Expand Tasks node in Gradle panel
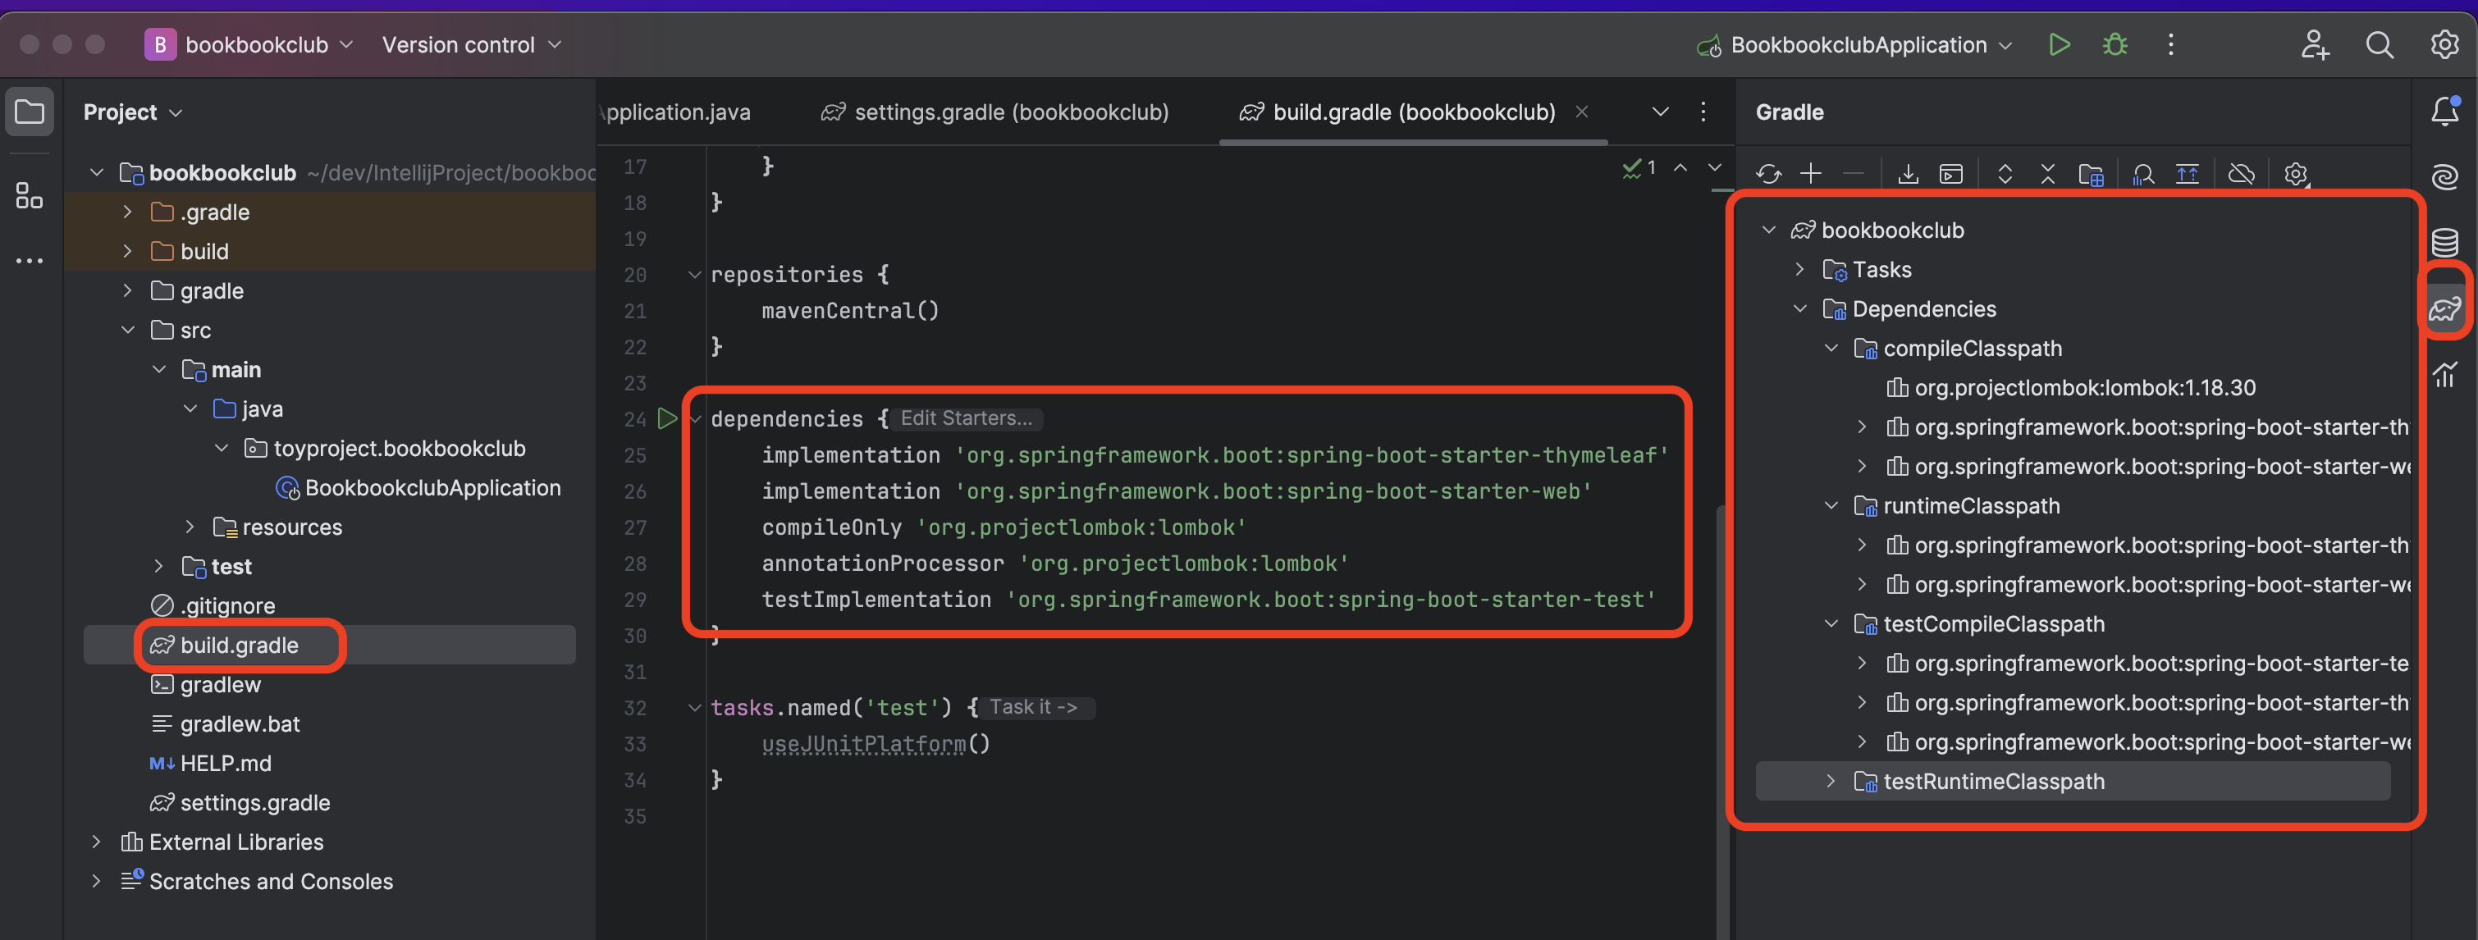2478x940 pixels. pos(1799,270)
